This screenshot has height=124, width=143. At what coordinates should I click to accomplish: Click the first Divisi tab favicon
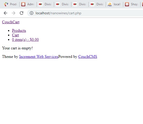click(41, 4)
